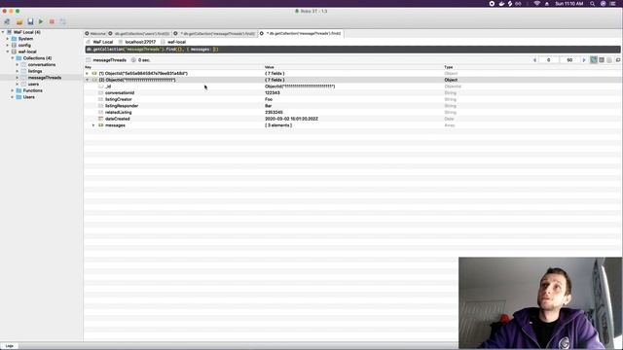The image size is (623, 350).
Task: Click the clock icon beside 0 sec.
Action: [133, 60]
